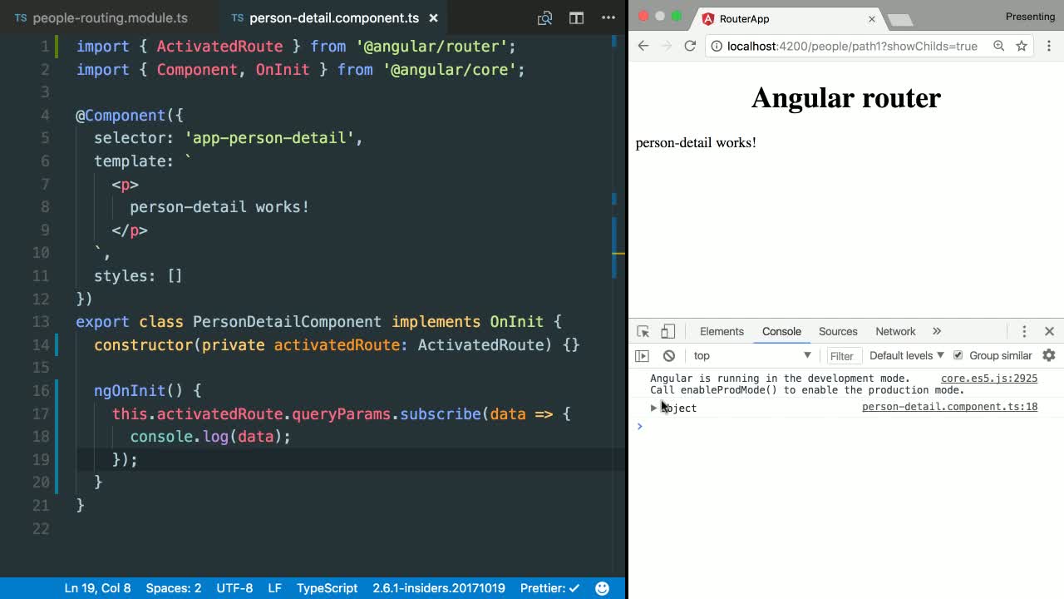This screenshot has height=599, width=1064.
Task: Open the find-in-file icon in editor toolbar
Action: click(x=544, y=17)
